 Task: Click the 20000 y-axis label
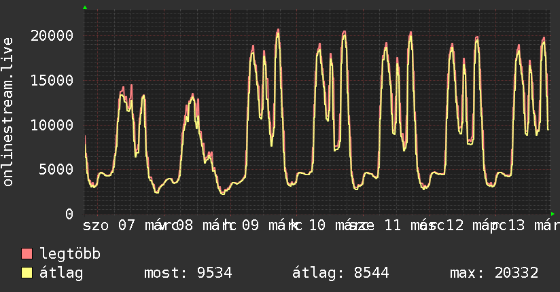[52, 35]
